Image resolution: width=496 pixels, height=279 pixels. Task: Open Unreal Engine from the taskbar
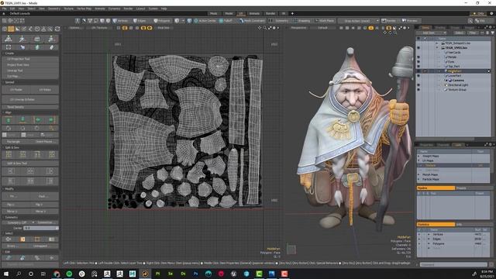point(233,274)
